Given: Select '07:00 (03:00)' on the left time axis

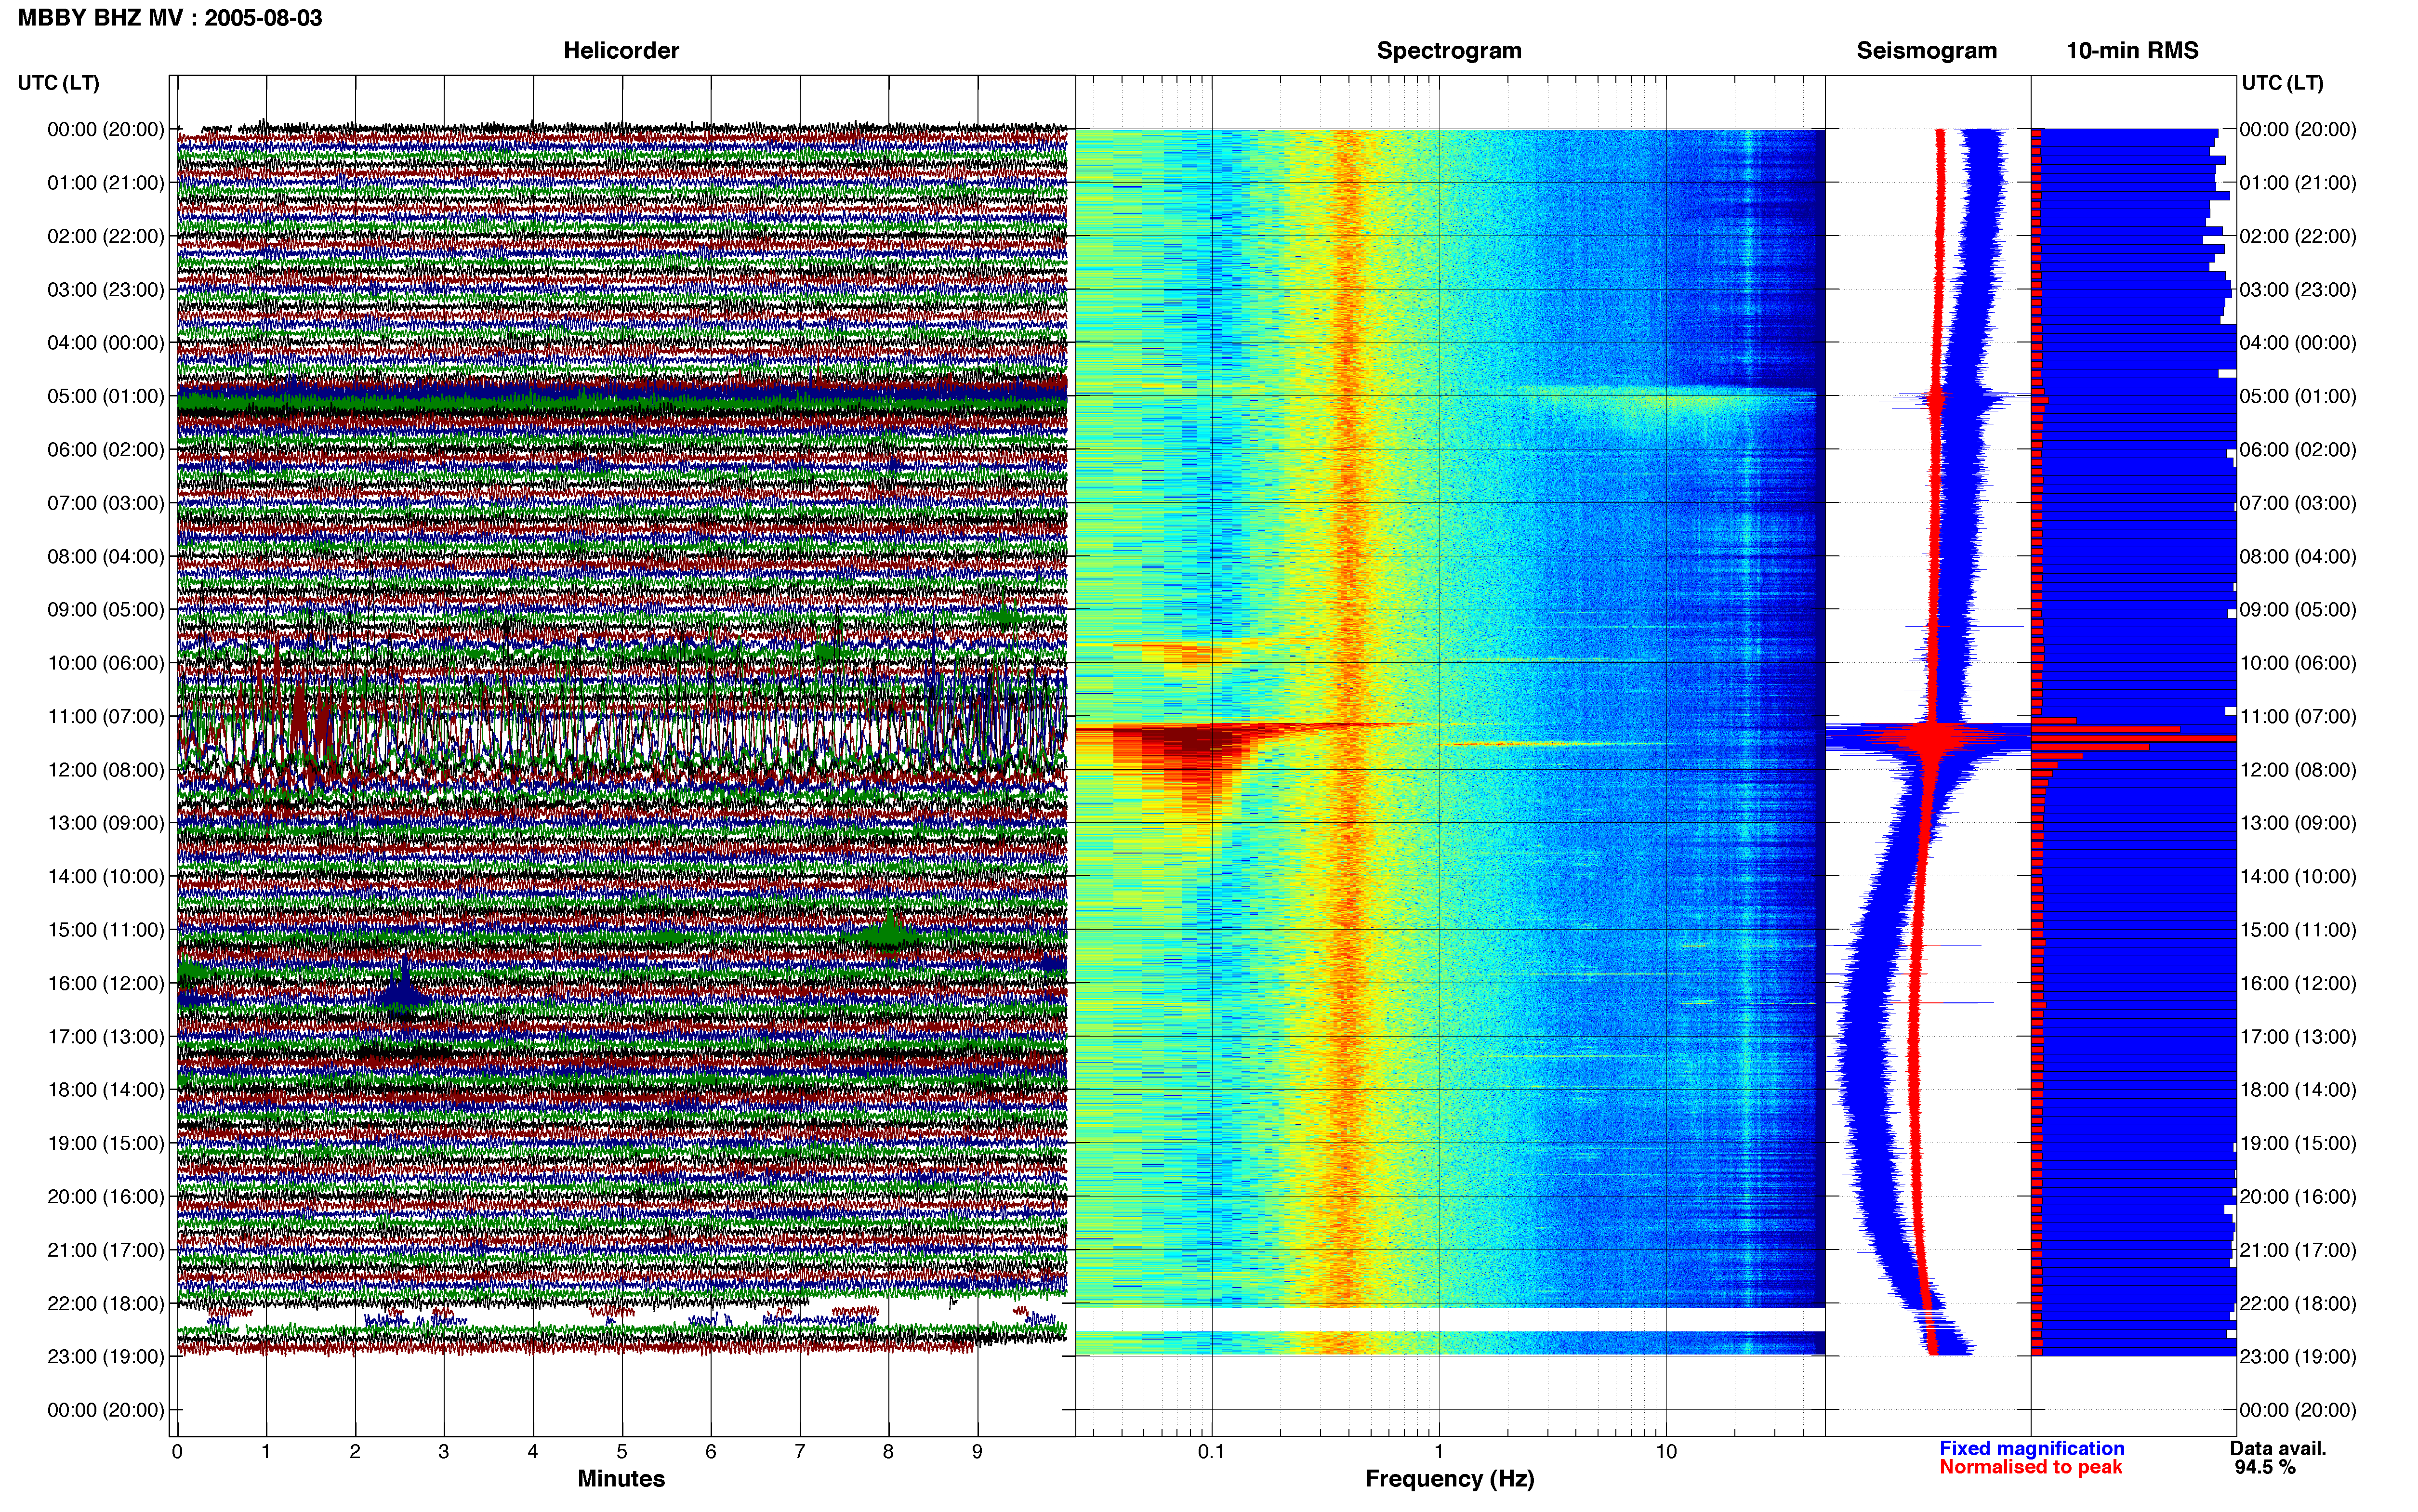Looking at the screenshot, I should pos(106,503).
